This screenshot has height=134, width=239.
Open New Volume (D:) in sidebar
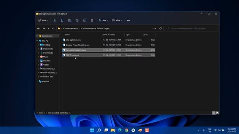pyautogui.click(x=50, y=73)
